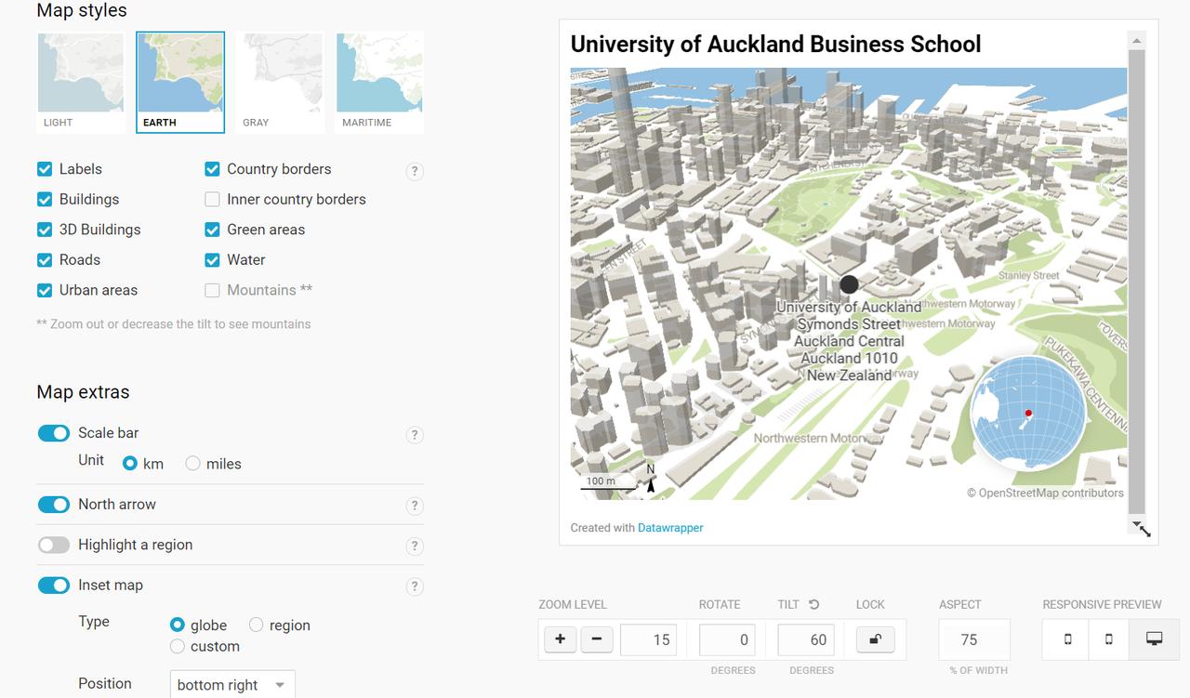Open help icon beside Country borders
The width and height of the screenshot is (1190, 698).
(415, 171)
